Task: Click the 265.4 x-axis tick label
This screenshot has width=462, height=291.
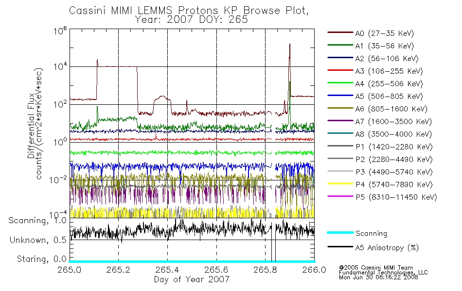Action: [x=167, y=270]
